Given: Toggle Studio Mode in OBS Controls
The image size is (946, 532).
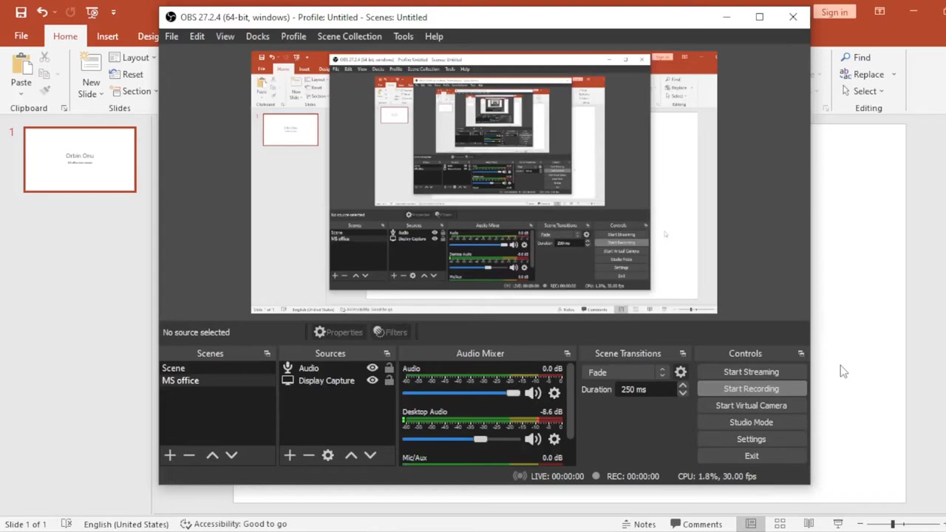Looking at the screenshot, I should [x=751, y=422].
